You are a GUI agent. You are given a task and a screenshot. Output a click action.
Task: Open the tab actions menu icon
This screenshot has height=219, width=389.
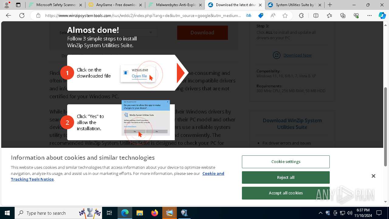click(18, 5)
